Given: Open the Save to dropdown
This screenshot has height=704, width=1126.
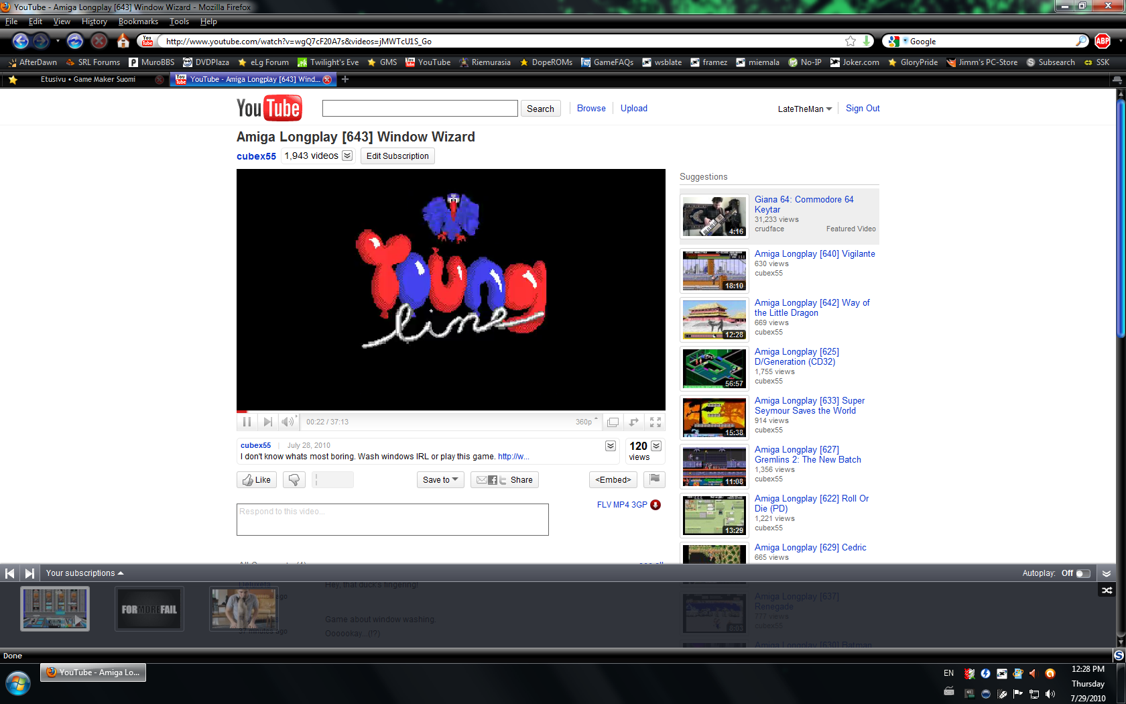Looking at the screenshot, I should pos(440,479).
